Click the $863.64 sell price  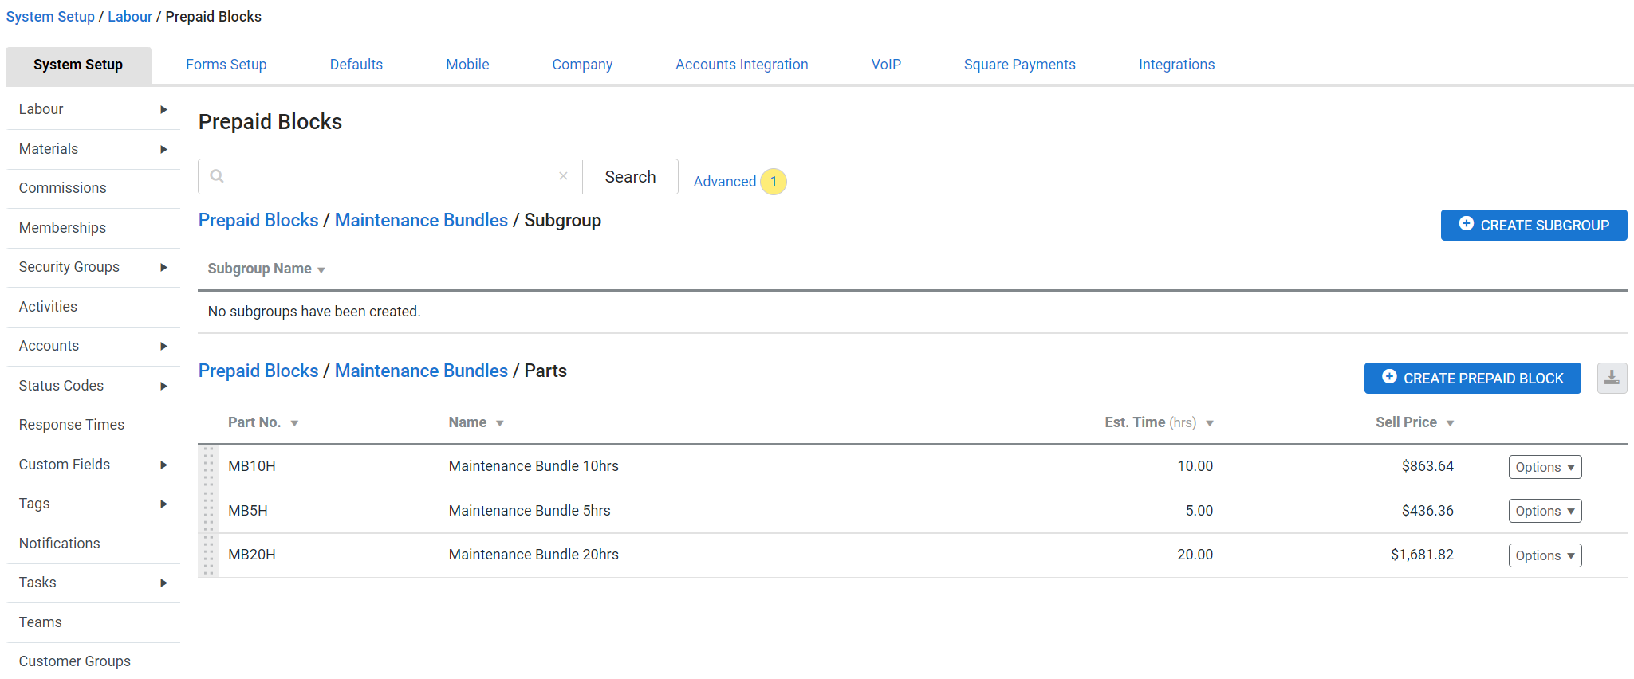coord(1427,466)
